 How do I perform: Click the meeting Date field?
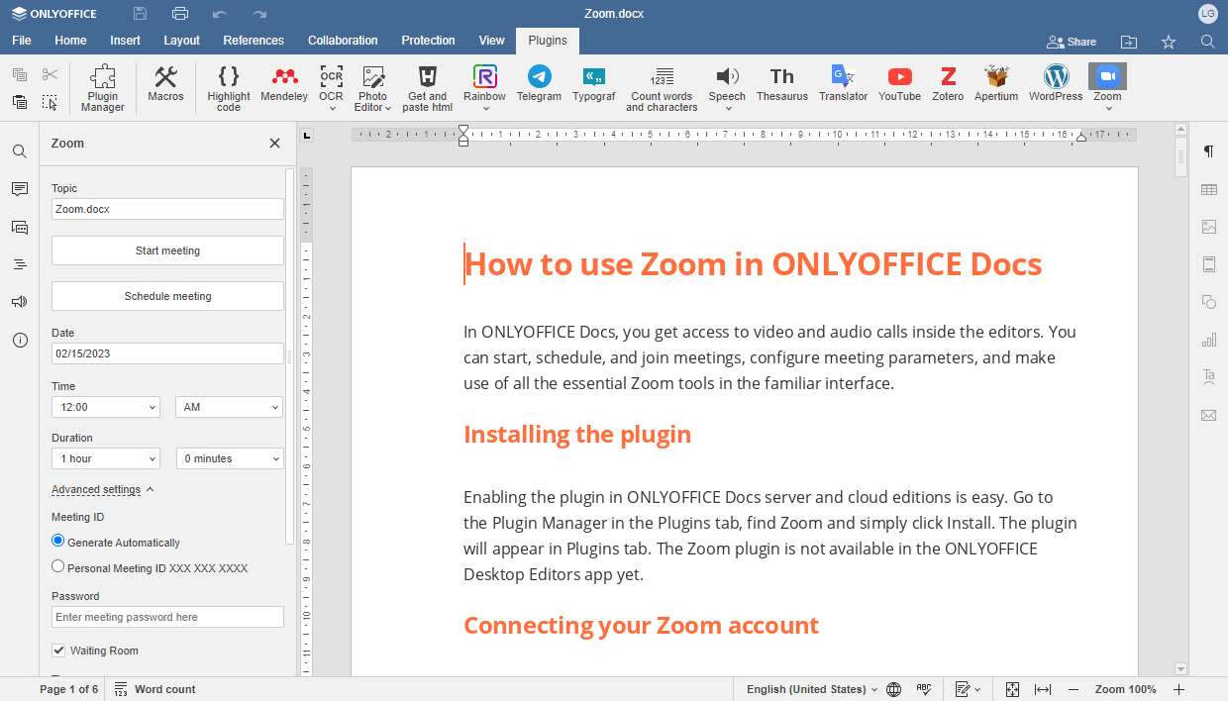pos(167,353)
